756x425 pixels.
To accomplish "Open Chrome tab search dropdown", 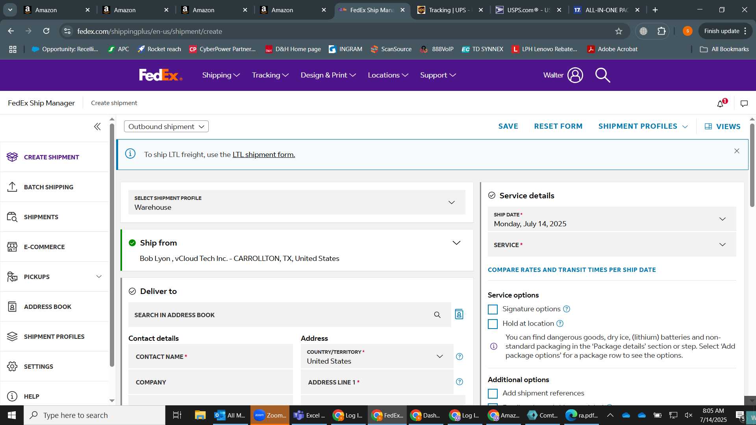I will [x=10, y=10].
